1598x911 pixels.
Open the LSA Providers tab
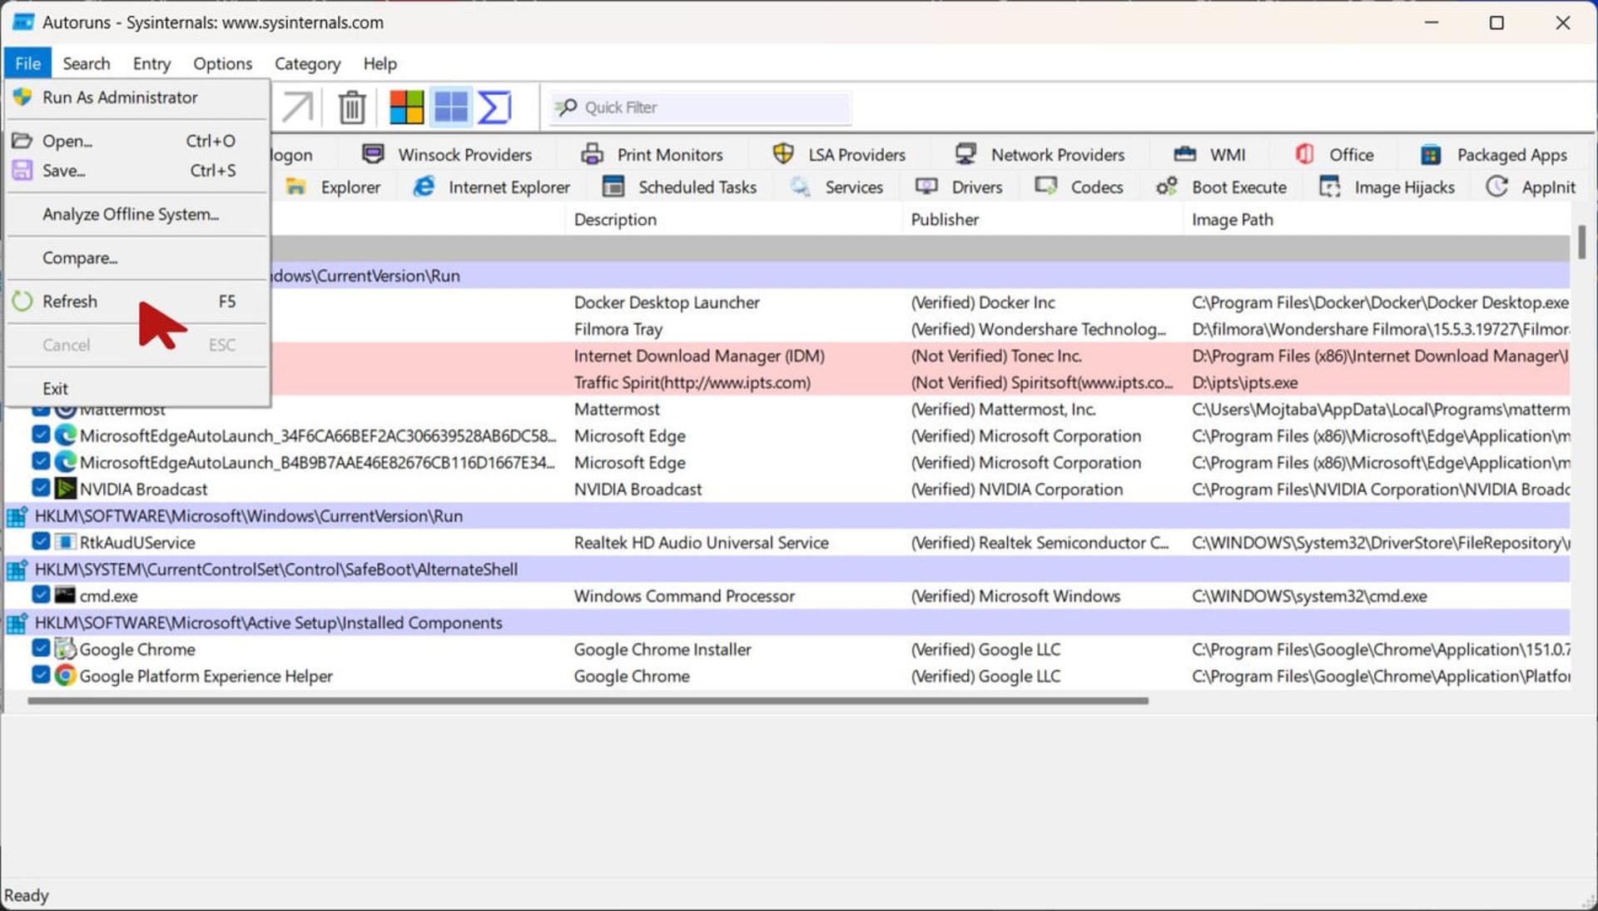[x=839, y=155]
